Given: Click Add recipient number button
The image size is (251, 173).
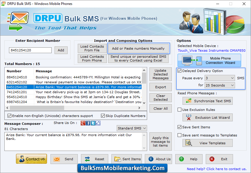Looking at the screenshot, I should [61, 50].
